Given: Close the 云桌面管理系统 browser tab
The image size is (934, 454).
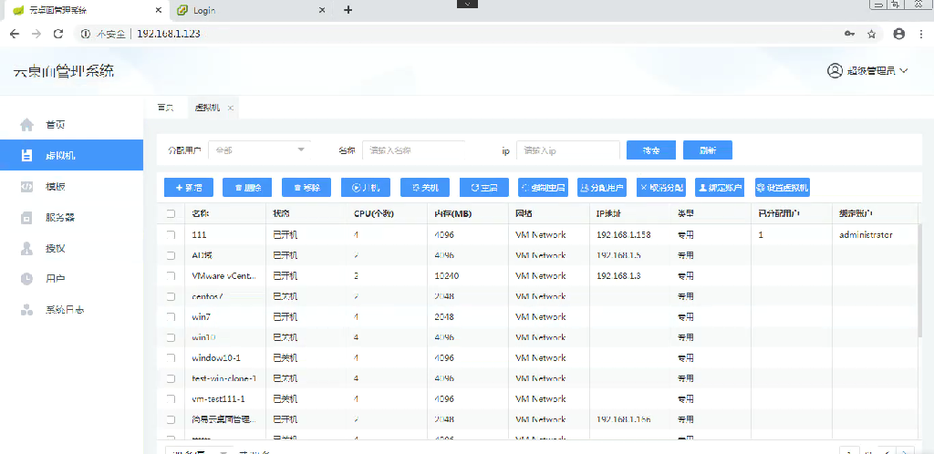Looking at the screenshot, I should [x=159, y=10].
